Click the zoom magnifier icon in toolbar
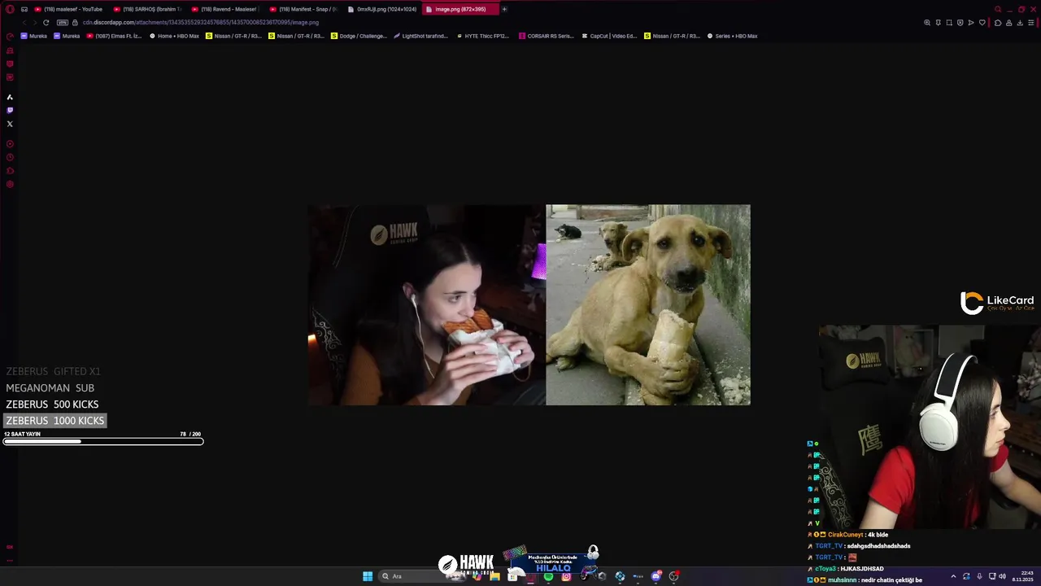1041x586 pixels. tap(927, 23)
